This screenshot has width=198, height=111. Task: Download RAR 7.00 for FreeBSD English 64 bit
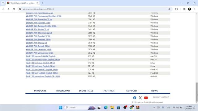point(42,70)
